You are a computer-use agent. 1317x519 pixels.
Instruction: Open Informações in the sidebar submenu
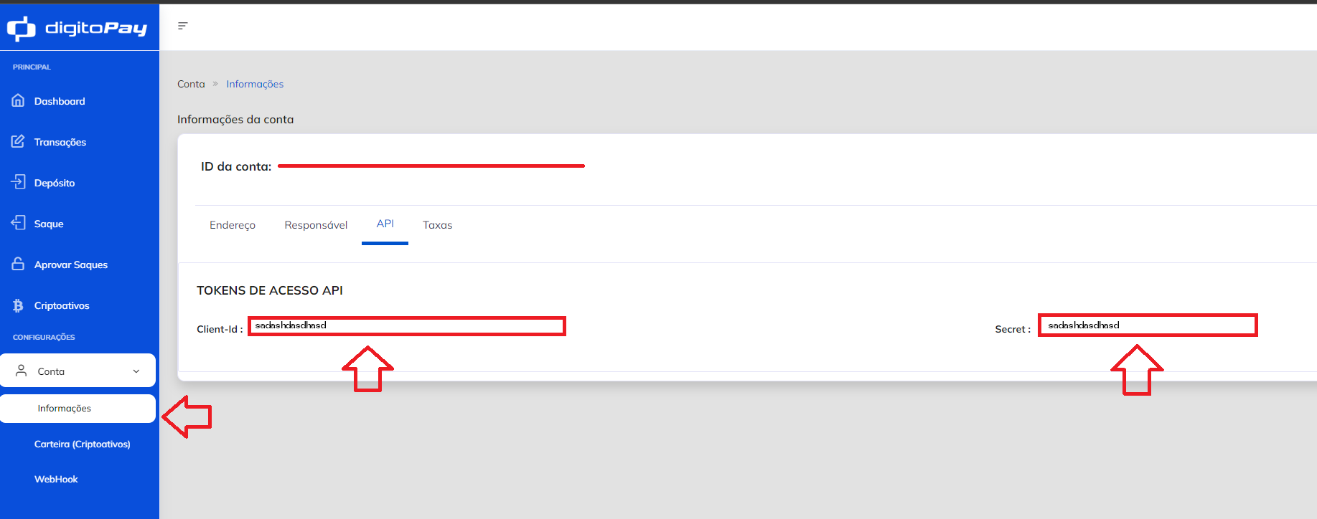(65, 409)
